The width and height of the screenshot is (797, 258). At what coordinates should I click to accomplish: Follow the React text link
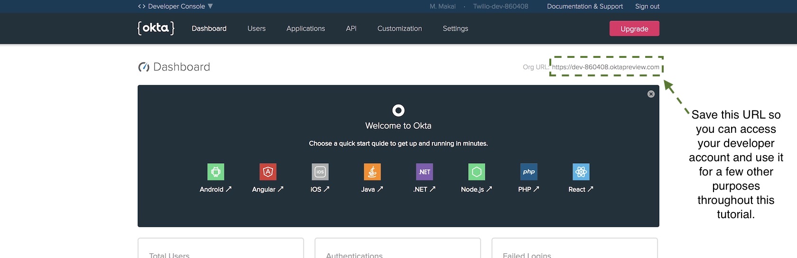(x=577, y=189)
